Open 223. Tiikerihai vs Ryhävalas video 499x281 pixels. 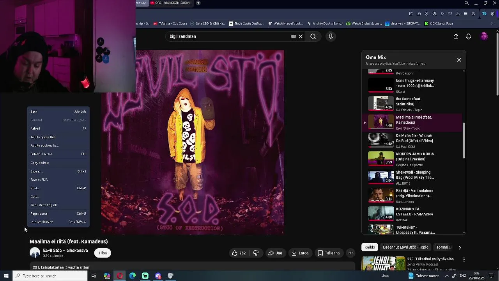pyautogui.click(x=430, y=259)
